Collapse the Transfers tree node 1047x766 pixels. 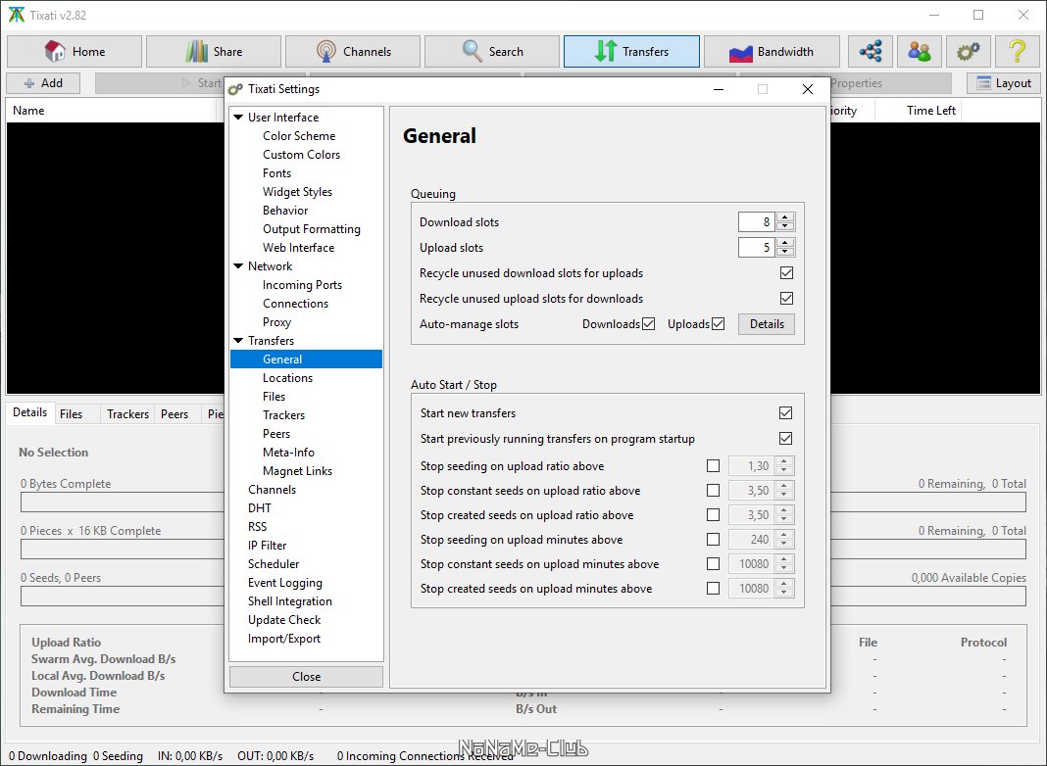(238, 340)
